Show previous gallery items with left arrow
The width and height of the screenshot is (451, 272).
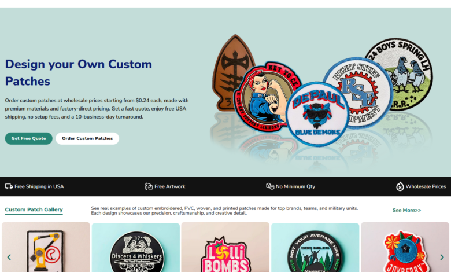[9, 257]
